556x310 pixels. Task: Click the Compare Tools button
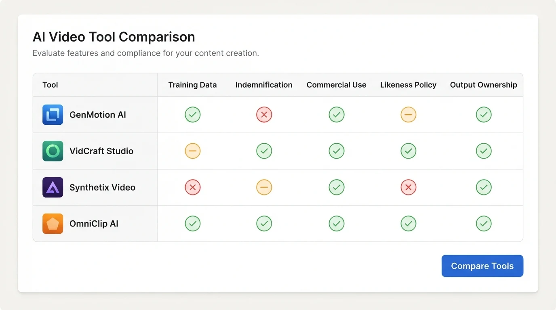[482, 266]
